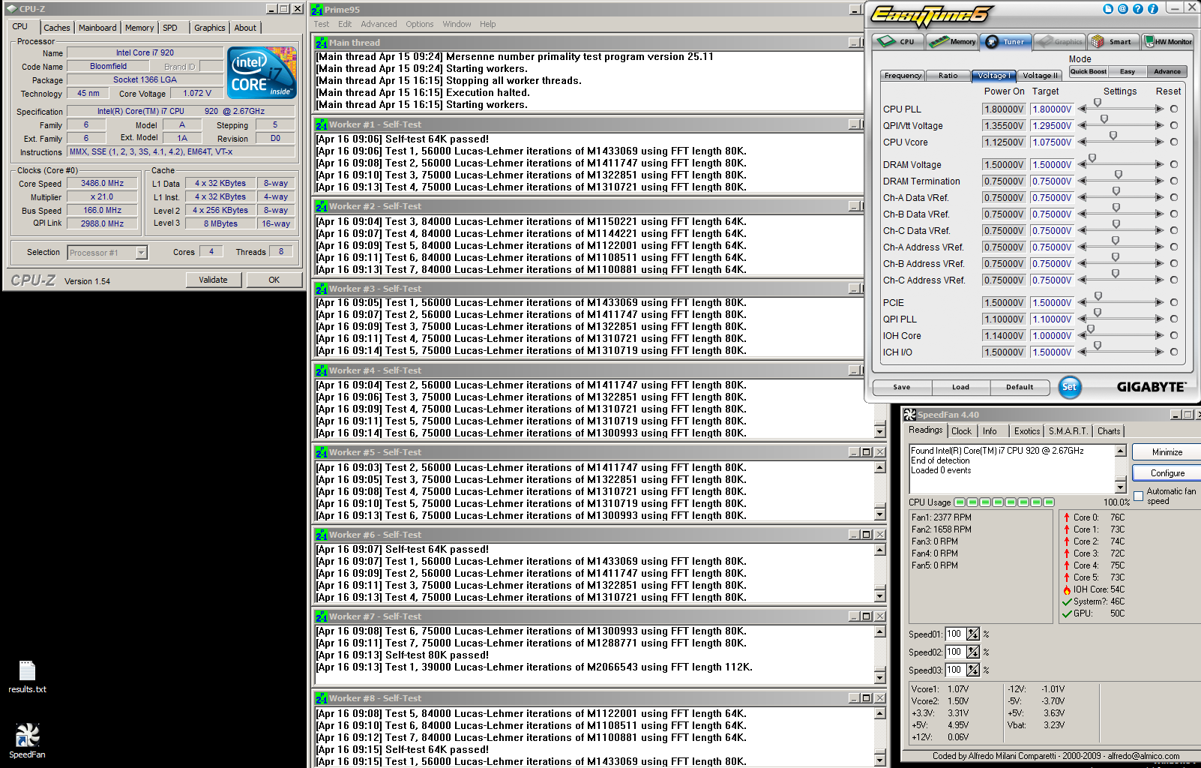Click the Speed01 spinner arrows in SpeedFan

(972, 634)
